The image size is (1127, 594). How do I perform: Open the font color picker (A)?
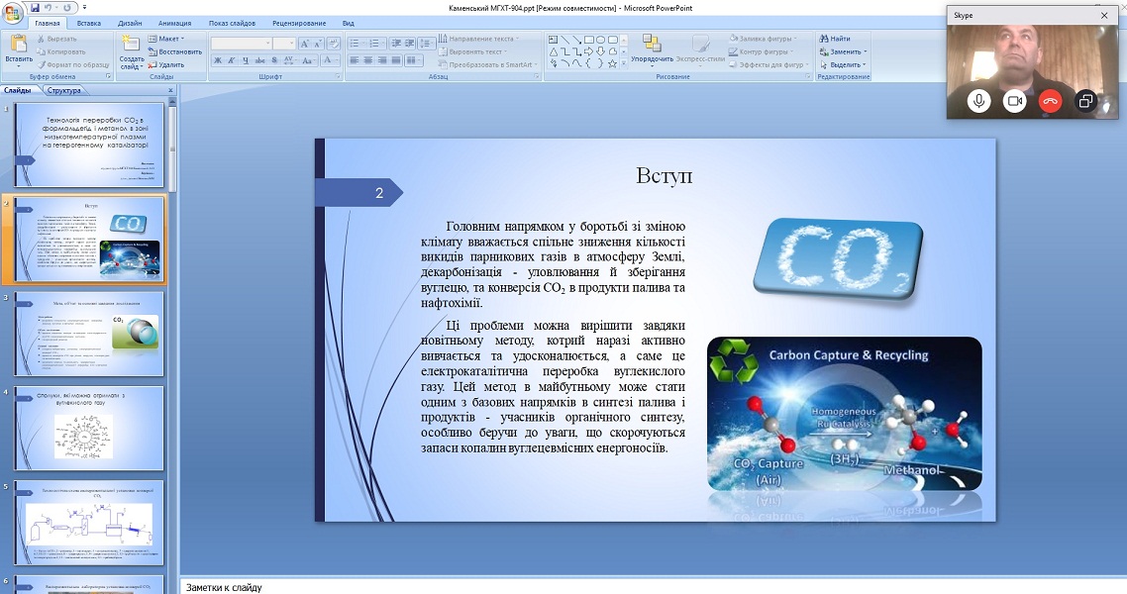pos(329,60)
